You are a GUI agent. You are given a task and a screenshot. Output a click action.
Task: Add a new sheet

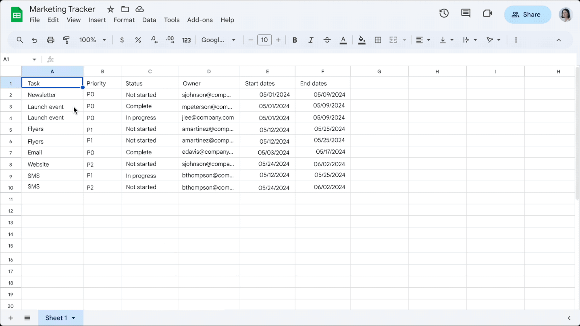click(10, 318)
